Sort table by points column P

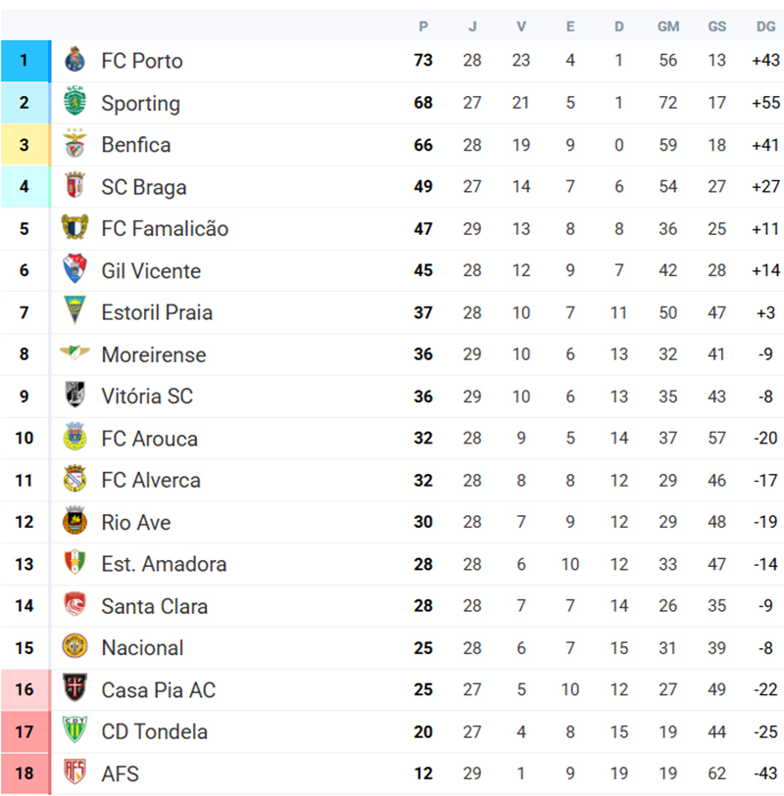[x=423, y=26]
